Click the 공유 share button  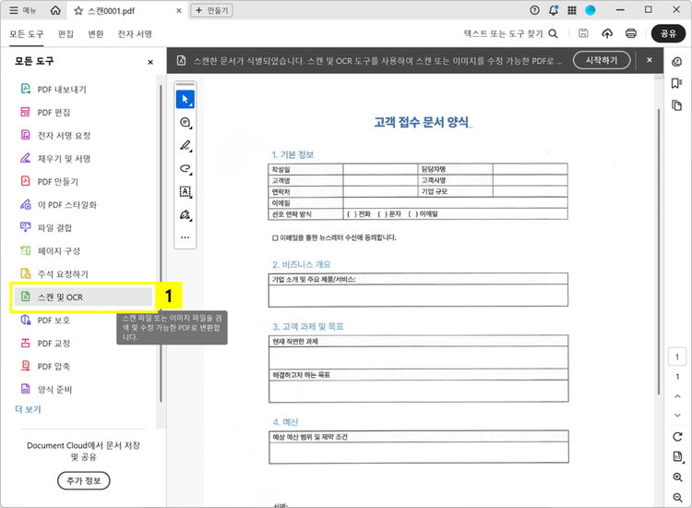(x=668, y=33)
